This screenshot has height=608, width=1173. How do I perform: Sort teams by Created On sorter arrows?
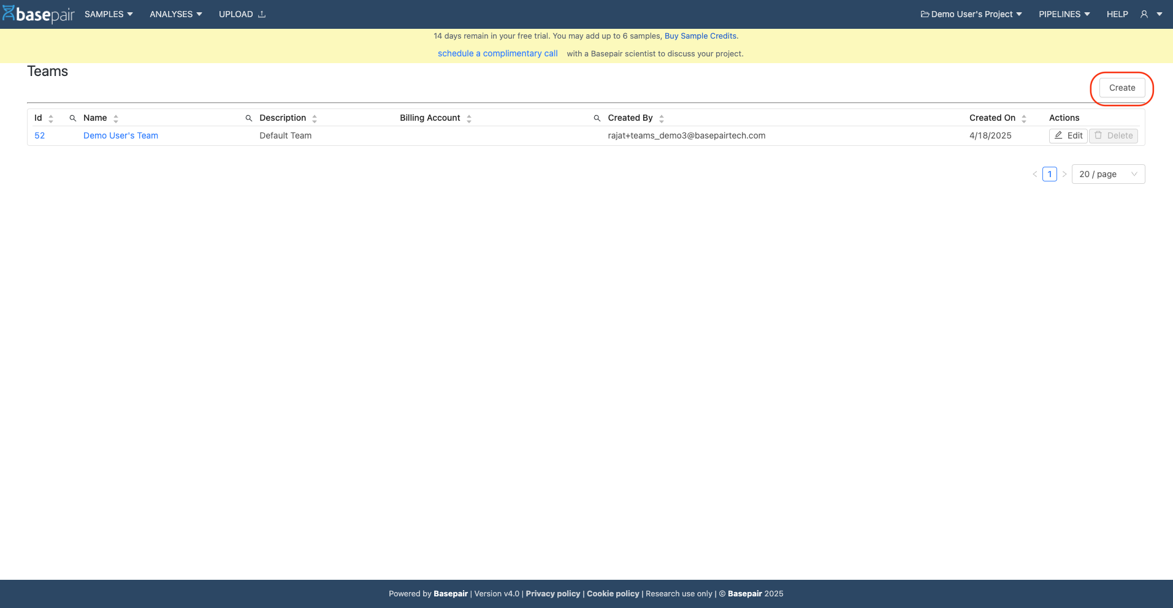coord(1024,118)
